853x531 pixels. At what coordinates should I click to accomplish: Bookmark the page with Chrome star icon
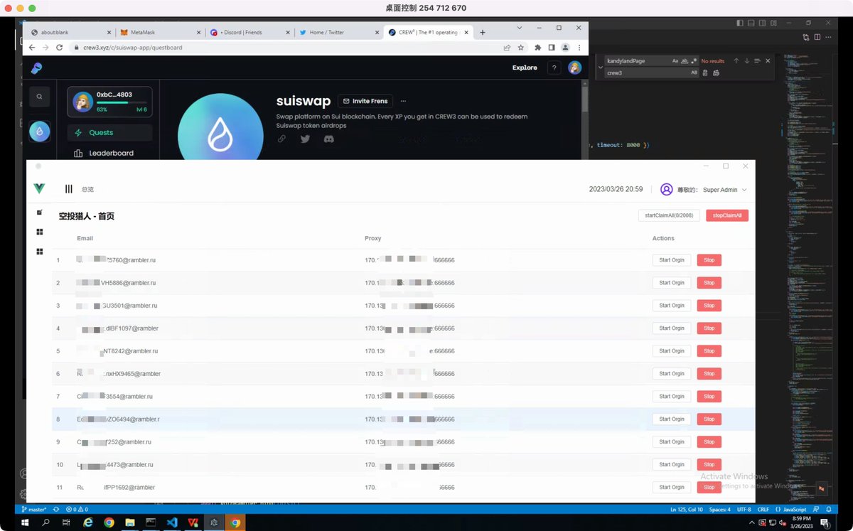[x=521, y=48]
